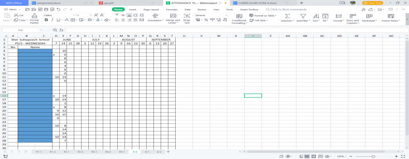Viewport: 409px width, 159px height.
Task: Undo the last action
Action: pyautogui.click(x=59, y=9)
